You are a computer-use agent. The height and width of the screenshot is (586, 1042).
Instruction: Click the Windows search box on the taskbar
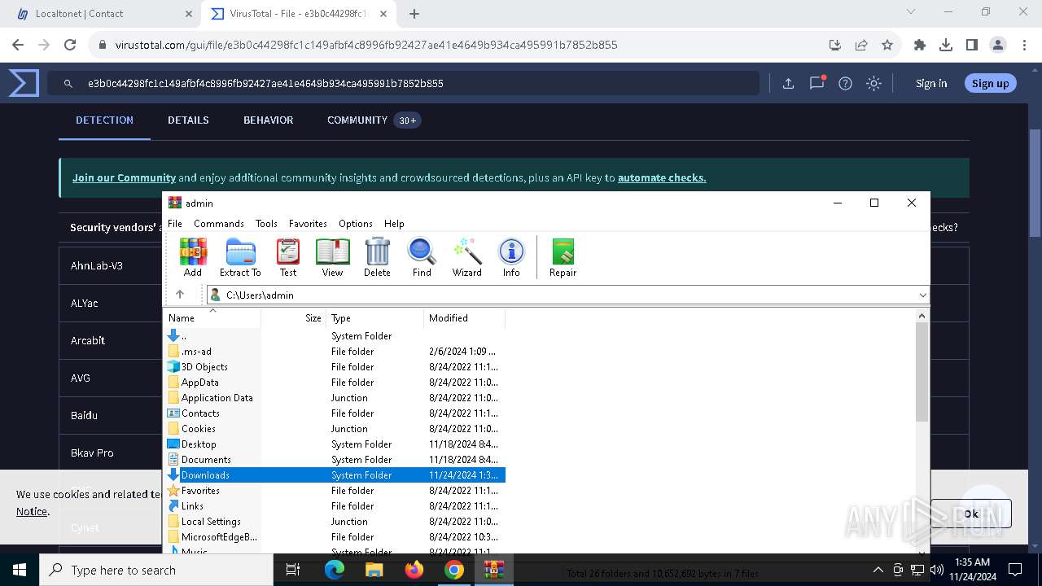click(x=156, y=570)
